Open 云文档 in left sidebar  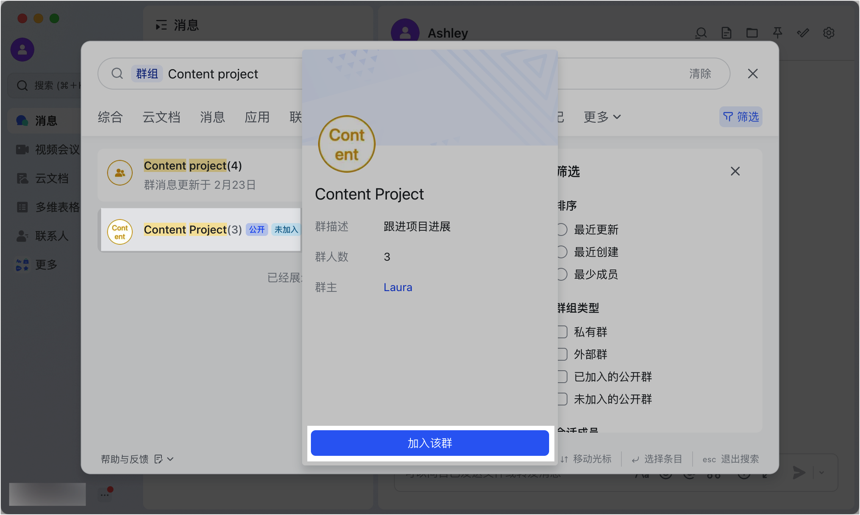click(42, 178)
